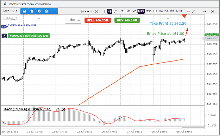Switch to line chart type

[115, 11]
